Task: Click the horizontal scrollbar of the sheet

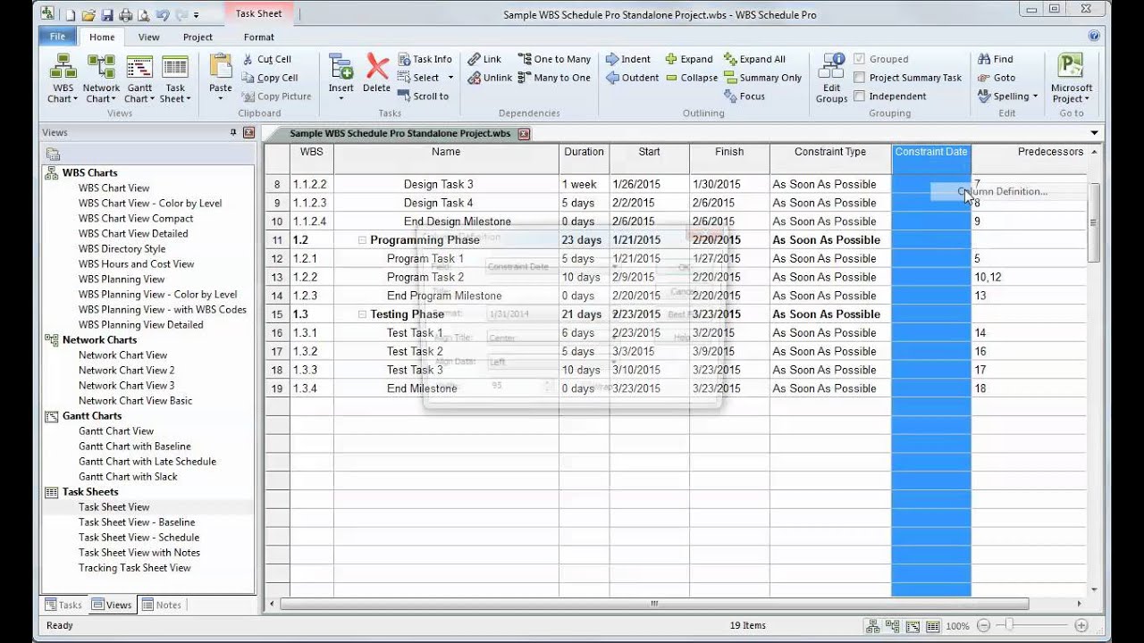Action: coord(654,605)
